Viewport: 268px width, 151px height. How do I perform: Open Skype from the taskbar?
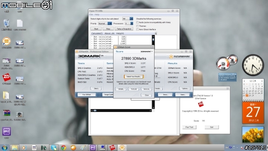pyautogui.click(x=54, y=148)
